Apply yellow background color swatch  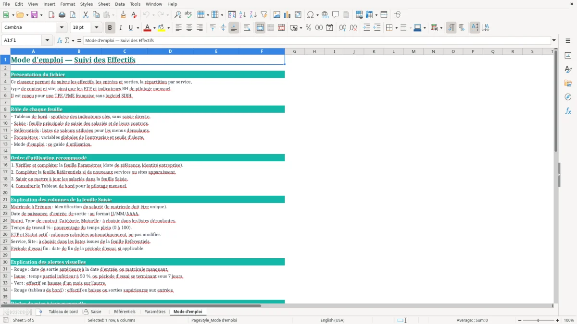click(x=161, y=28)
